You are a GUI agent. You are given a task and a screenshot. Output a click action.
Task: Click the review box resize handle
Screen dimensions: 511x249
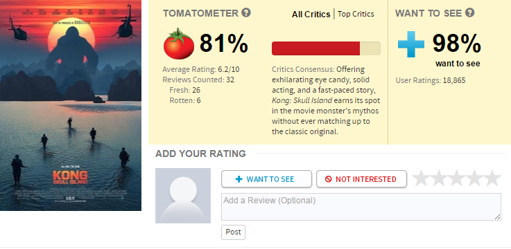498,217
